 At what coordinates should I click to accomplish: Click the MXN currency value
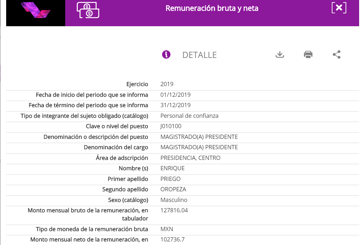point(167,229)
